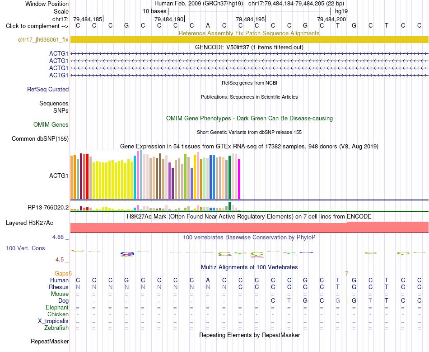This screenshot has width=429, height=352.
Task: Open Repeating Elements by RepeatMasker title
Action: click(x=249, y=335)
